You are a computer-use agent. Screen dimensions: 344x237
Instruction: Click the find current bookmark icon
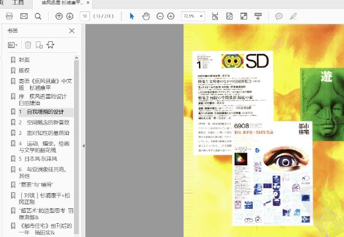tap(50, 45)
